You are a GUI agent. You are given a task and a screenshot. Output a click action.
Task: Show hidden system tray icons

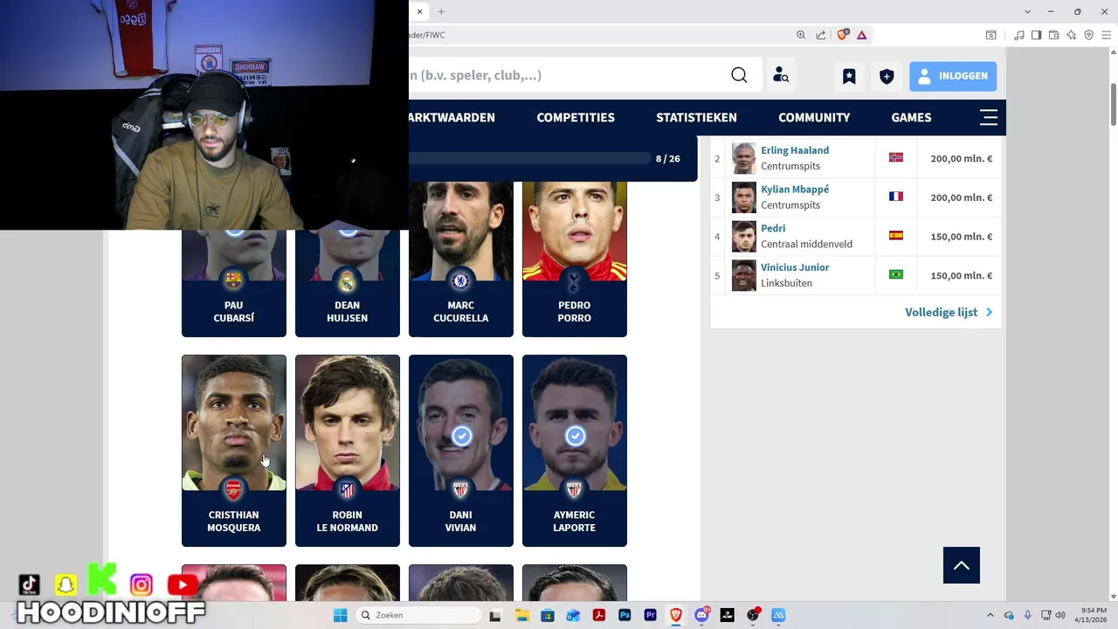click(x=990, y=615)
